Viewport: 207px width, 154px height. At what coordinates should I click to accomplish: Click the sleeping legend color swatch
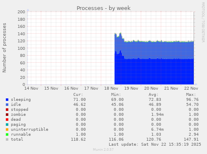(7, 100)
